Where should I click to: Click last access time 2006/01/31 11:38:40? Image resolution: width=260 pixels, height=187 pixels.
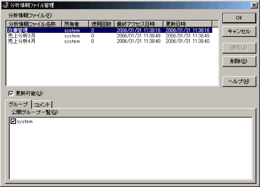138,41
